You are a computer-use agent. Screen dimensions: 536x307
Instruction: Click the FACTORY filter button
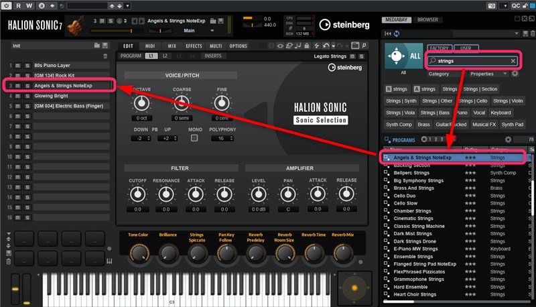[440, 48]
